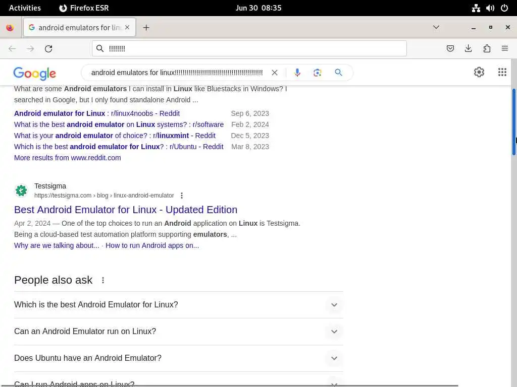The width and height of the screenshot is (517, 387).
Task: Start voice search with microphone
Action: pos(297,73)
